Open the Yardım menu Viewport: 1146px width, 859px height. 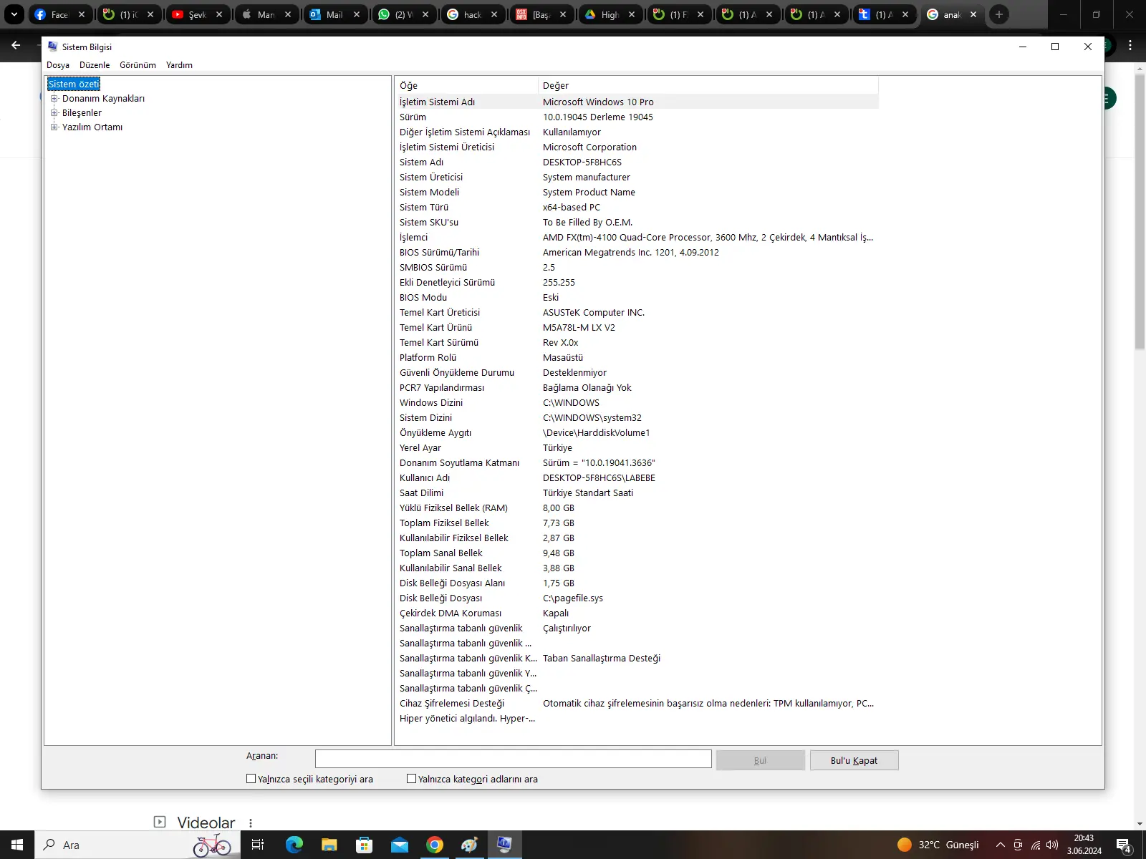179,65
